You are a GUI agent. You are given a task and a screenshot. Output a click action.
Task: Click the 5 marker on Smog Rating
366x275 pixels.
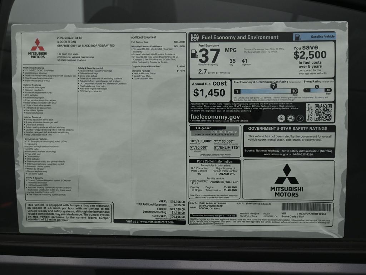[x=317, y=87]
